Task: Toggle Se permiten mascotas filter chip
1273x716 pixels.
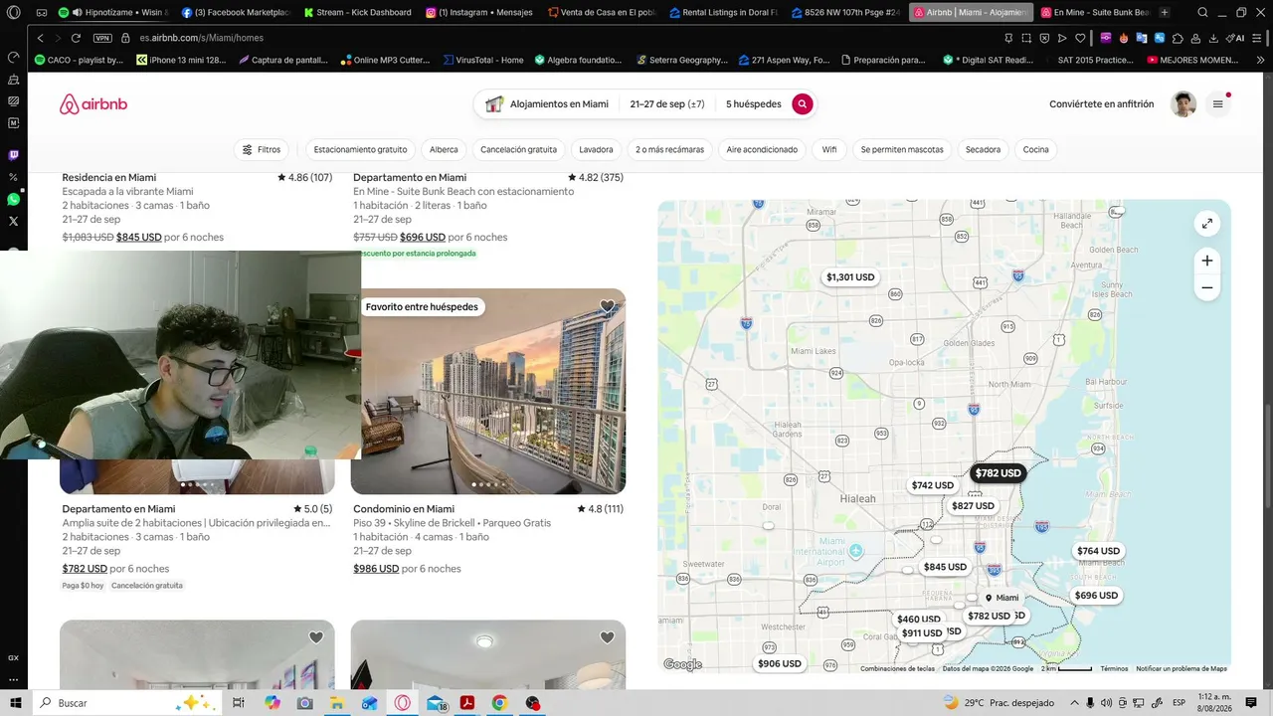Action: pos(902,150)
